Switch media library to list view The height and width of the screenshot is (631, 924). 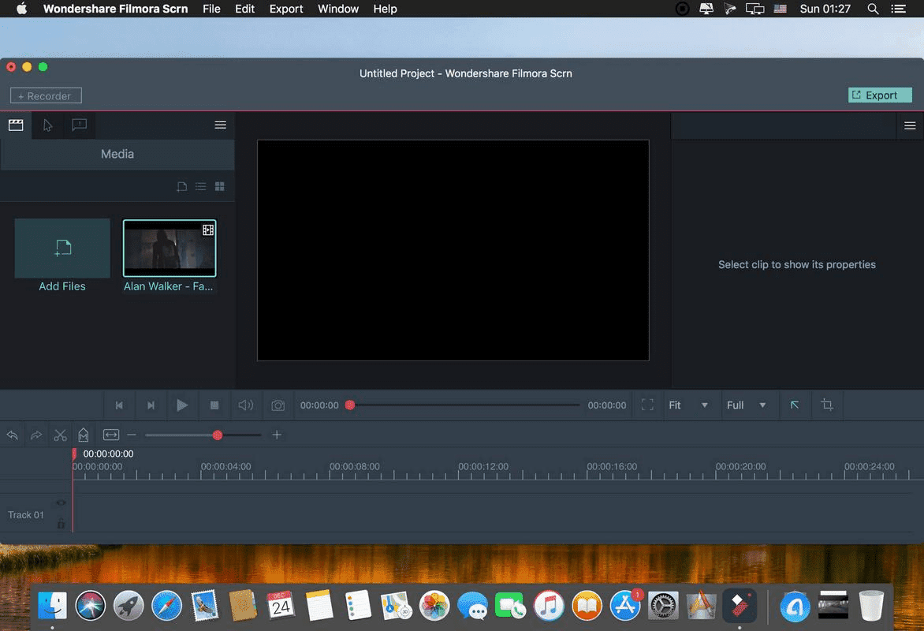201,186
